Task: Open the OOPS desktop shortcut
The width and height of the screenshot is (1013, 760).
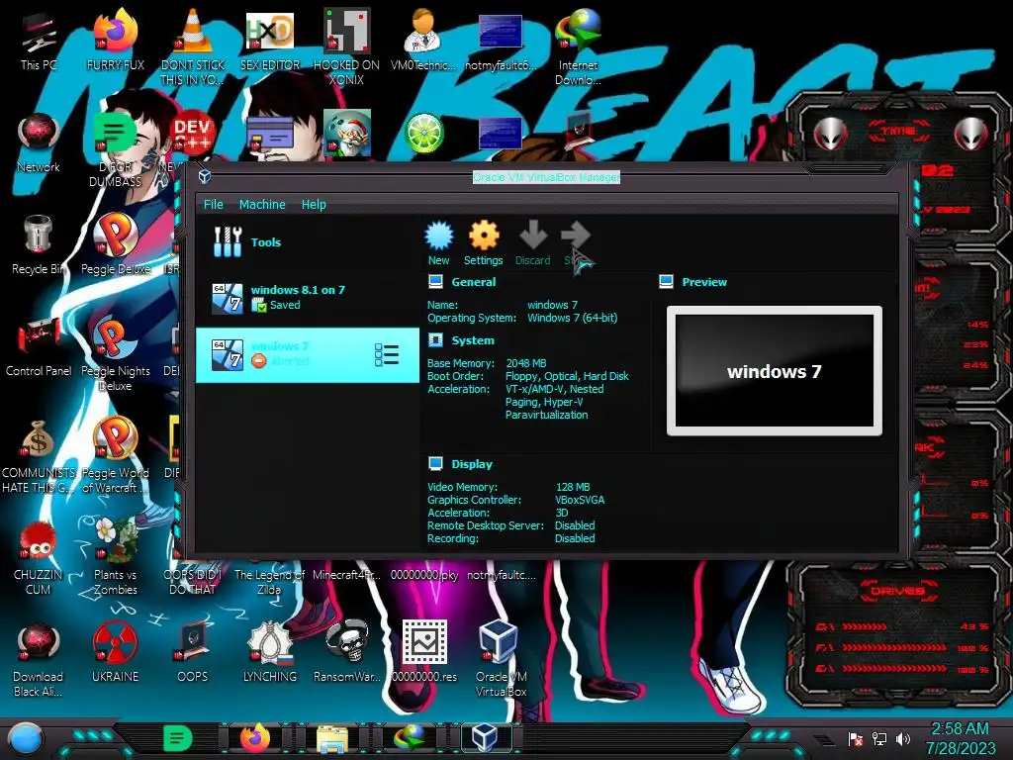Action: pos(193,653)
